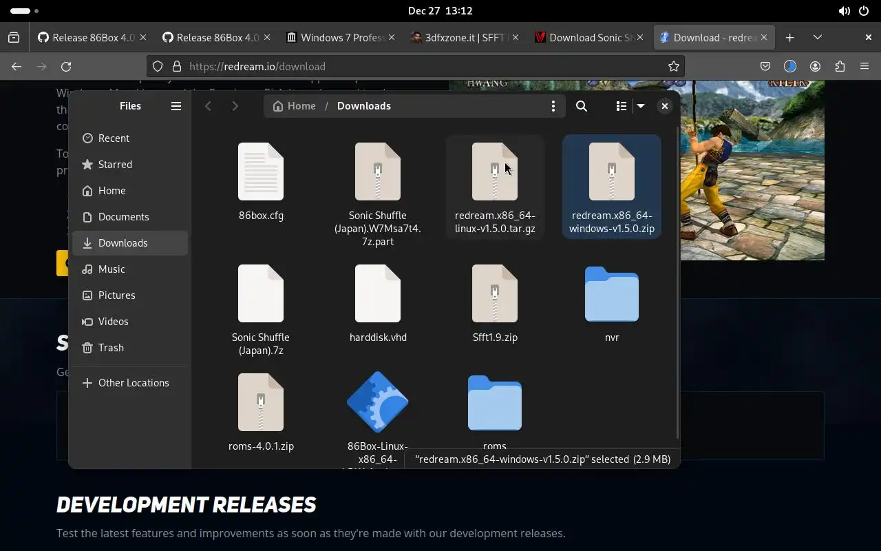Click the padlock site info icon

(177, 67)
